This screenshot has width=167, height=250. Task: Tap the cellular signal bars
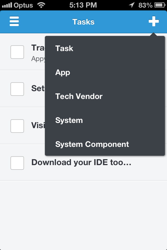pyautogui.click(x=7, y=5)
